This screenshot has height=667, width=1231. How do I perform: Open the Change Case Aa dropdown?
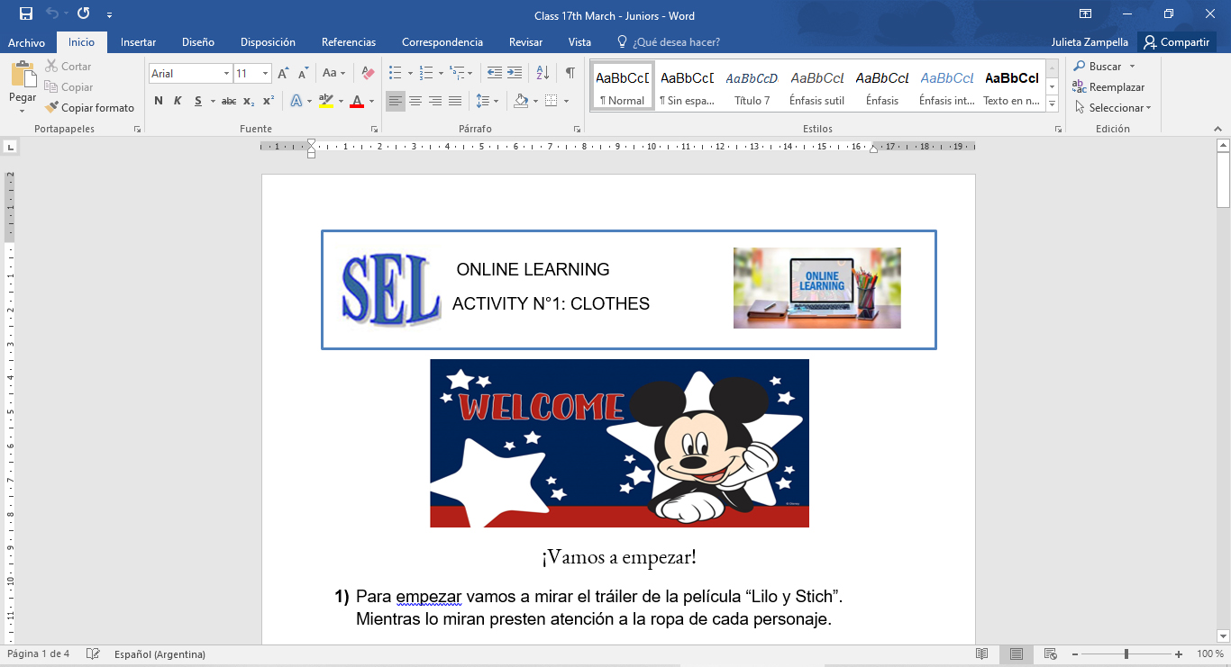(x=334, y=74)
